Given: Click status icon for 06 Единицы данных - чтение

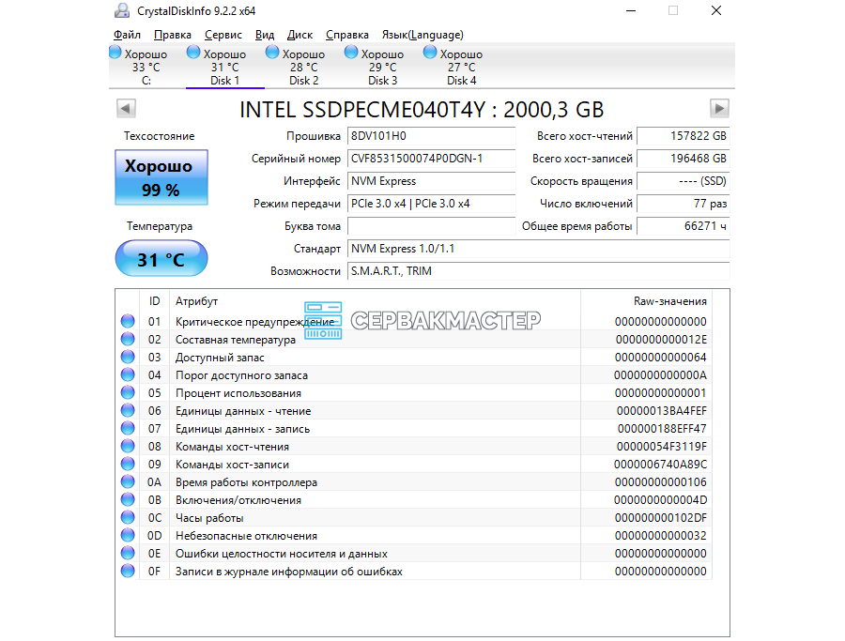Looking at the screenshot, I should tap(128, 410).
